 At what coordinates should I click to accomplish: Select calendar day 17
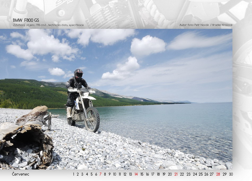(x=153, y=174)
